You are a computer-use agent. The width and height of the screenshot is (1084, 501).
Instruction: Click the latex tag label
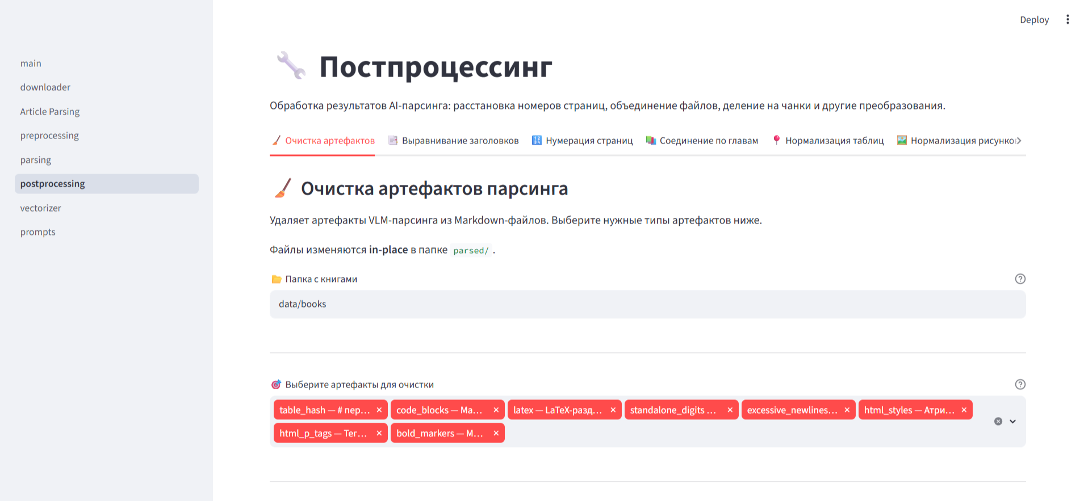(x=558, y=410)
